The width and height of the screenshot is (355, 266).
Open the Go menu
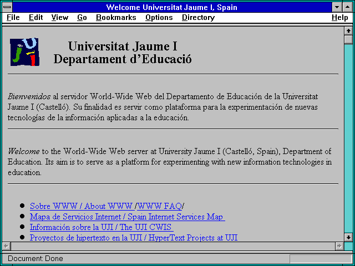pyautogui.click(x=82, y=18)
